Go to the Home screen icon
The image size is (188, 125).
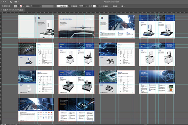coord(11,2)
